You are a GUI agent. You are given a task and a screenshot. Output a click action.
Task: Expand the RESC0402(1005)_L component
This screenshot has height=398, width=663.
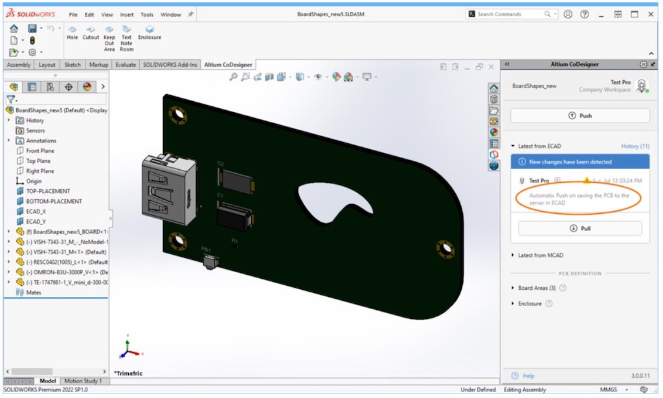(9, 262)
